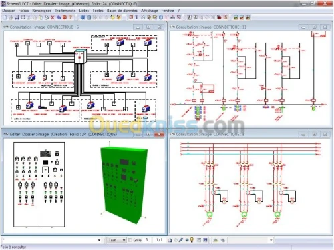This screenshot has height=250, width=334.
Task: Click 'Folio à consulter' status bar text
Action: (13, 247)
